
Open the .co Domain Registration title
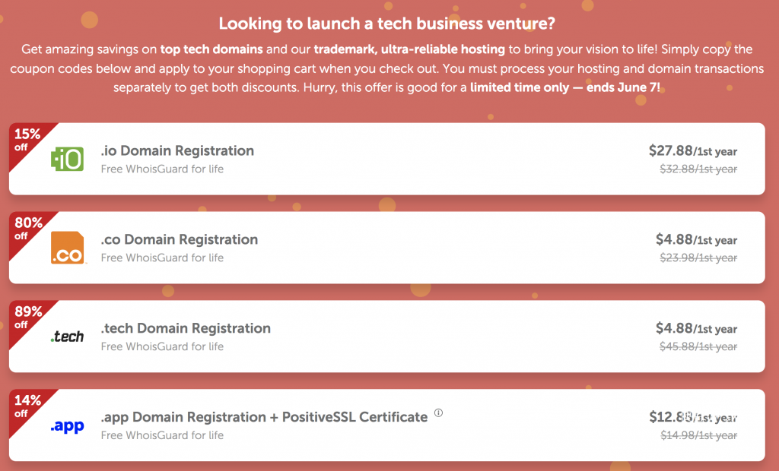tap(180, 239)
